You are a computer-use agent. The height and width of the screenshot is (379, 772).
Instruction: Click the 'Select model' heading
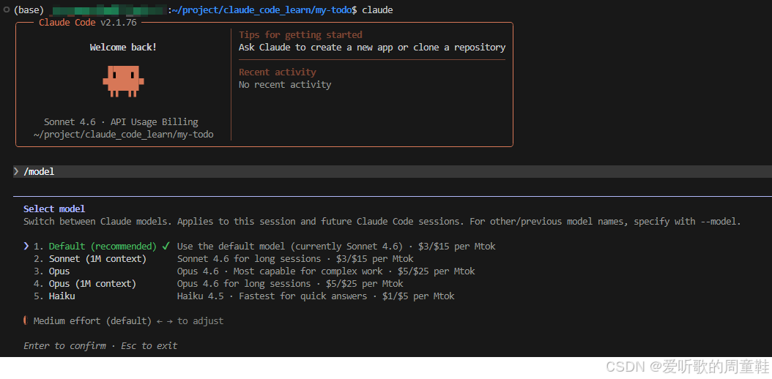pos(54,209)
